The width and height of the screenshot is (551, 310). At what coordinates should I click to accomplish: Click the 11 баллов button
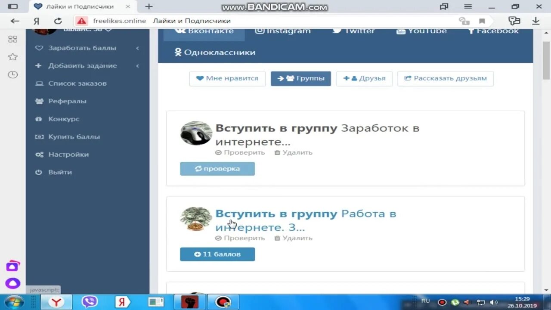click(x=217, y=254)
